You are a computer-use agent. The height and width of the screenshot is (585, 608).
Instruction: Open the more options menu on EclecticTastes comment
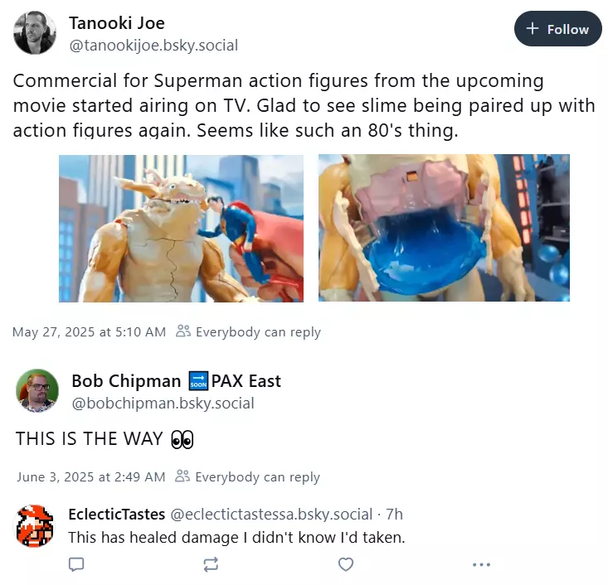coord(481,564)
